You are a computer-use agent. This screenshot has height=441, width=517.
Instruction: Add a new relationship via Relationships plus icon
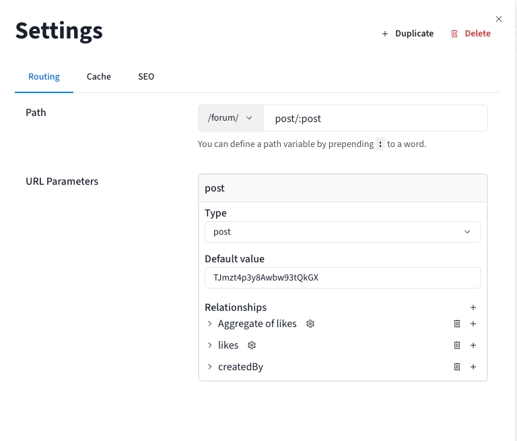pos(473,307)
